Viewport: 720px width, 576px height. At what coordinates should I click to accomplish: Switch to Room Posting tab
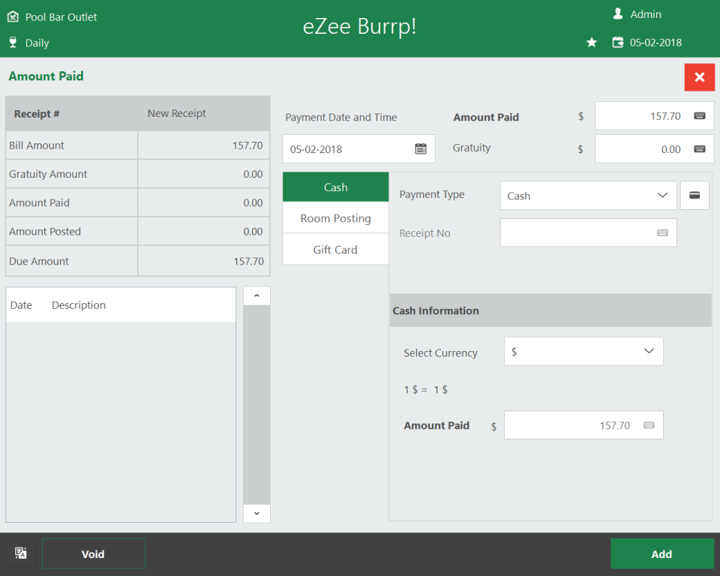(335, 218)
